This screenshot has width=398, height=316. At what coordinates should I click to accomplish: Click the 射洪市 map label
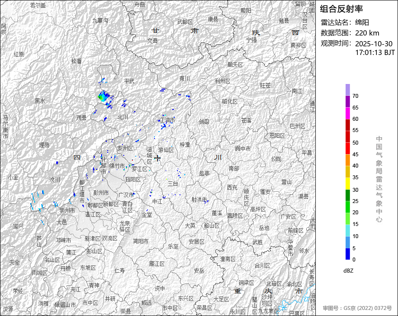pyautogui.click(x=199, y=200)
